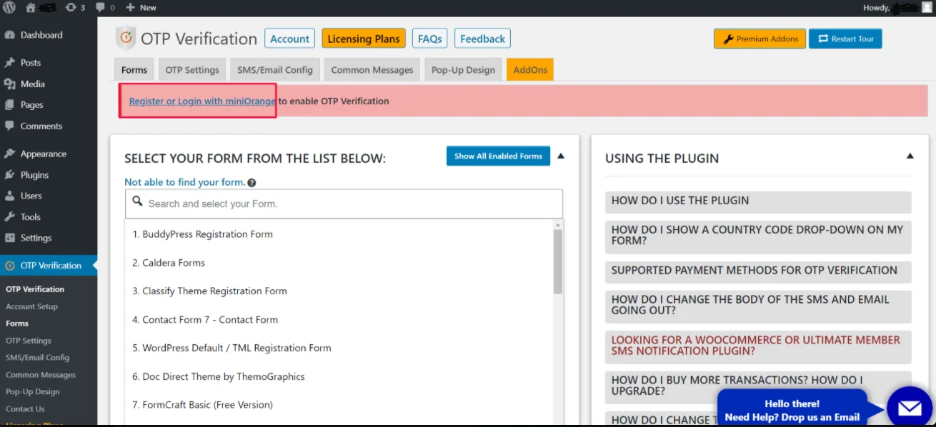Open the site home icon in admin bar
The height and width of the screenshot is (427, 936).
tap(31, 8)
